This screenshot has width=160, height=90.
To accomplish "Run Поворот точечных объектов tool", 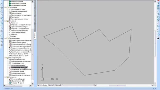I will point(21,48).
